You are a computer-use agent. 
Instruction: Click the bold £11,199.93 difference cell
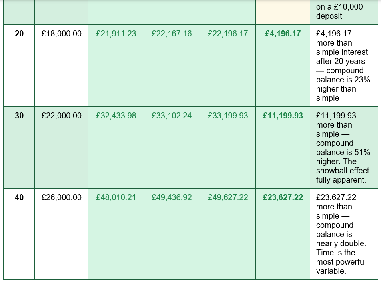click(x=283, y=147)
